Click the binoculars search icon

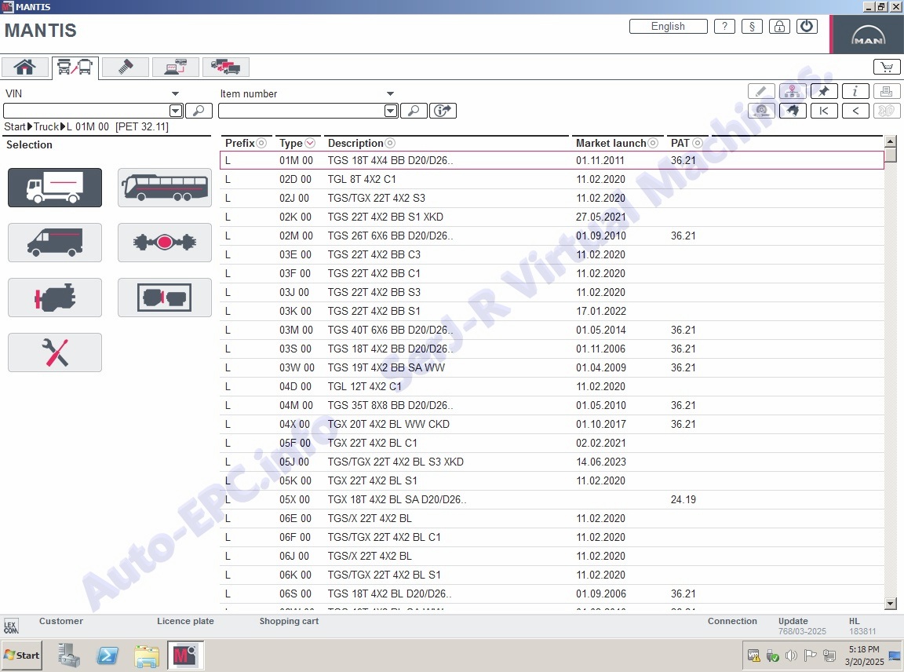point(793,111)
